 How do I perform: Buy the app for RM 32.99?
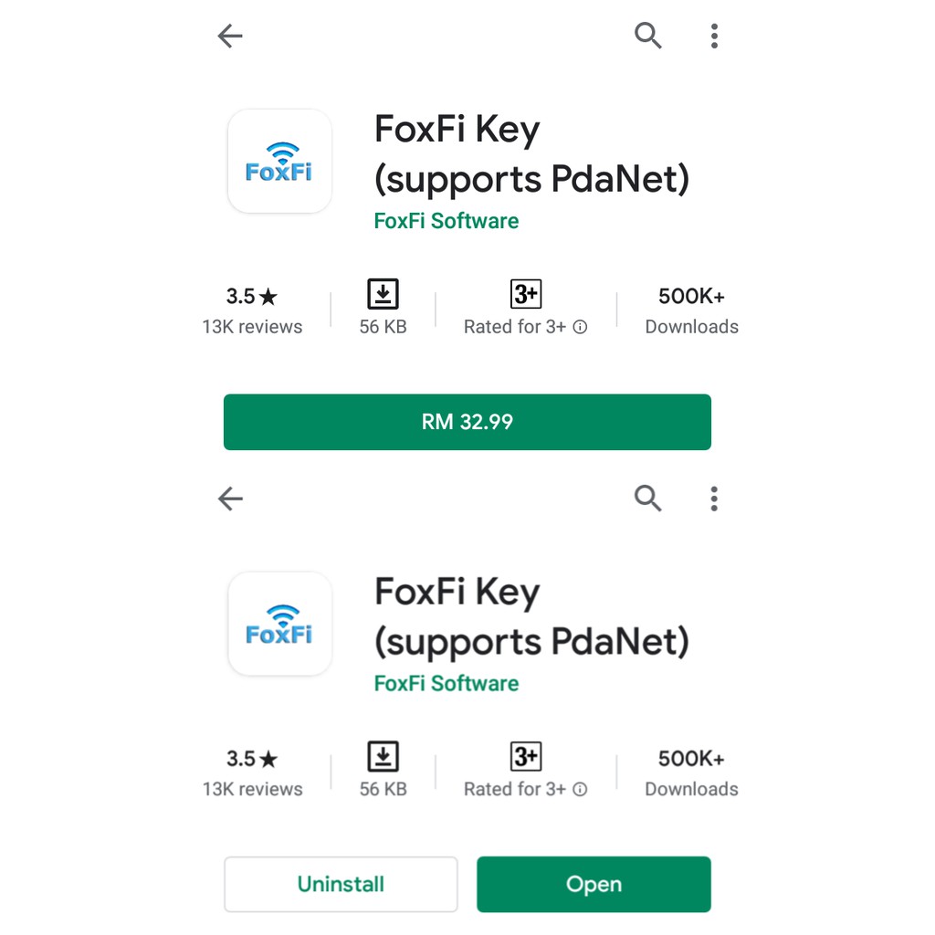pos(467,422)
